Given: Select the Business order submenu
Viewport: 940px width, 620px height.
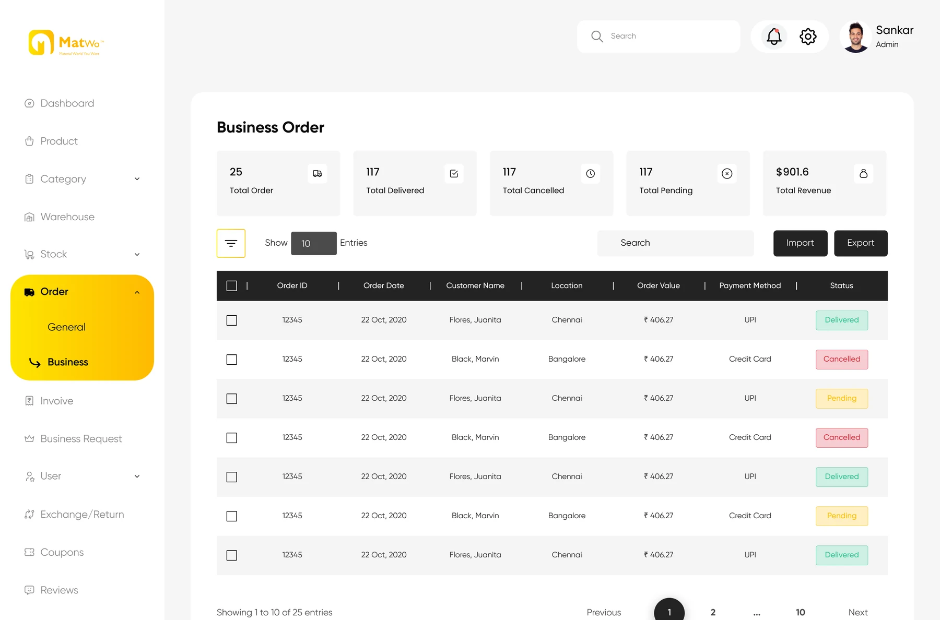Looking at the screenshot, I should pyautogui.click(x=68, y=362).
